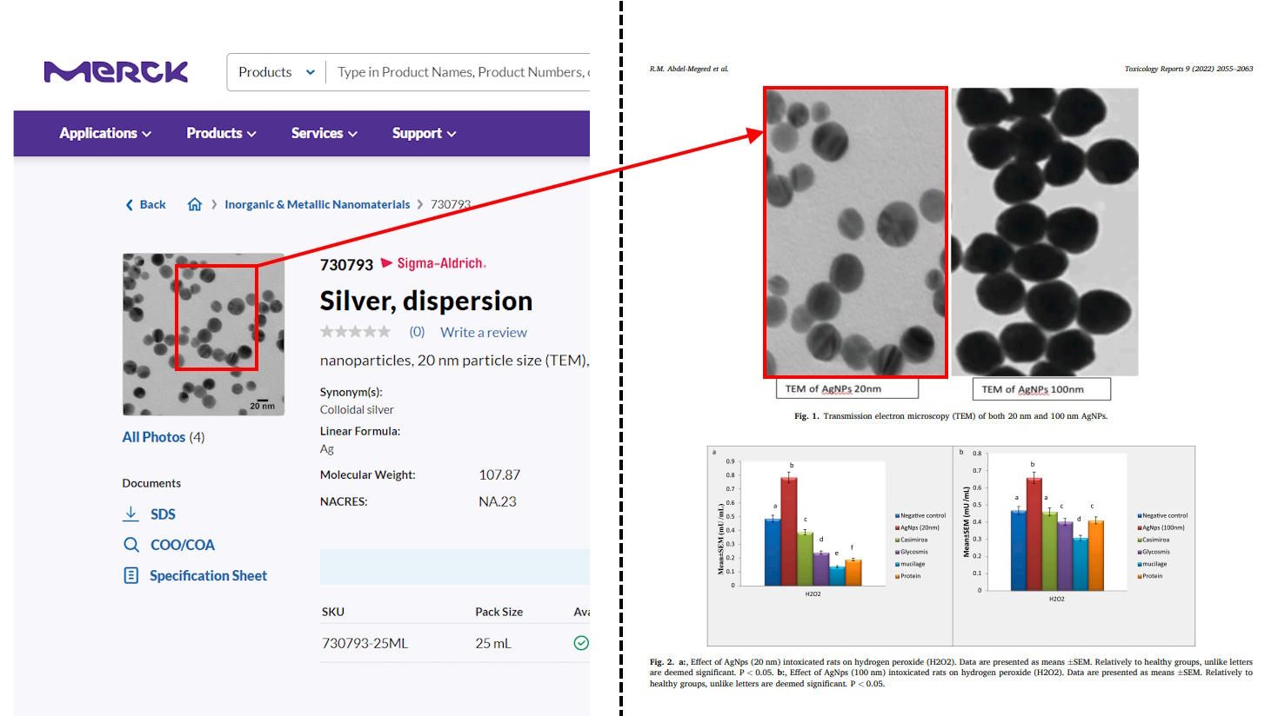Click the SDS download icon
This screenshot has width=1278, height=716.
[130, 514]
